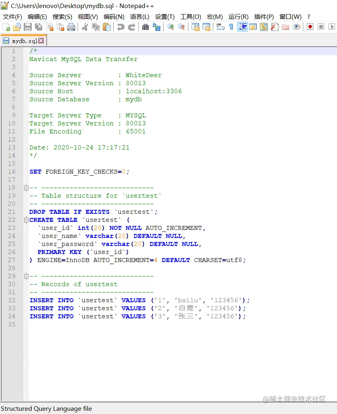This screenshot has height=414, width=337.
Task: Click the Playback macro icon
Action: [x=332, y=27]
